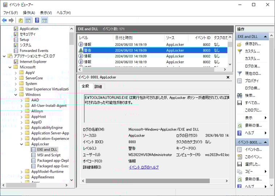
Task: Select the Application-Experience folder
Action: (x=50, y=138)
